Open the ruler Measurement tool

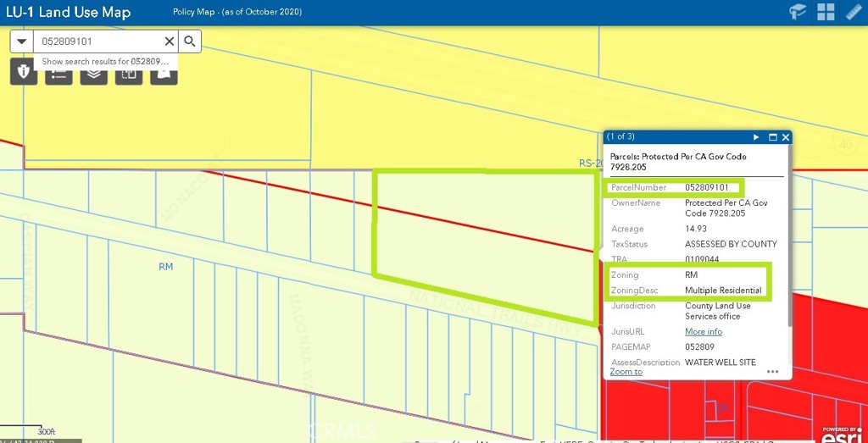click(854, 12)
